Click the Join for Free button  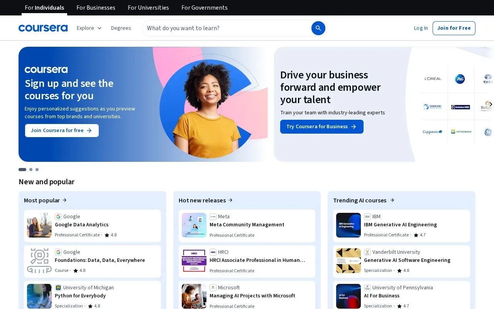click(454, 28)
